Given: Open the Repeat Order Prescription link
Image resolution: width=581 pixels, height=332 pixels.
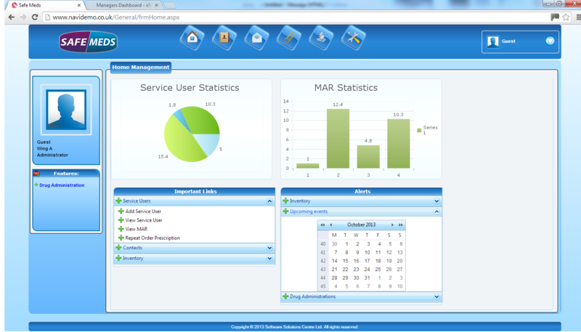Looking at the screenshot, I should (153, 238).
